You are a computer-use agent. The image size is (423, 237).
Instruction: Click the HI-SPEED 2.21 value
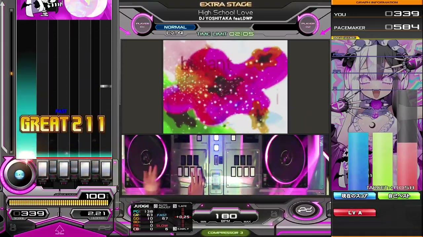pos(96,214)
